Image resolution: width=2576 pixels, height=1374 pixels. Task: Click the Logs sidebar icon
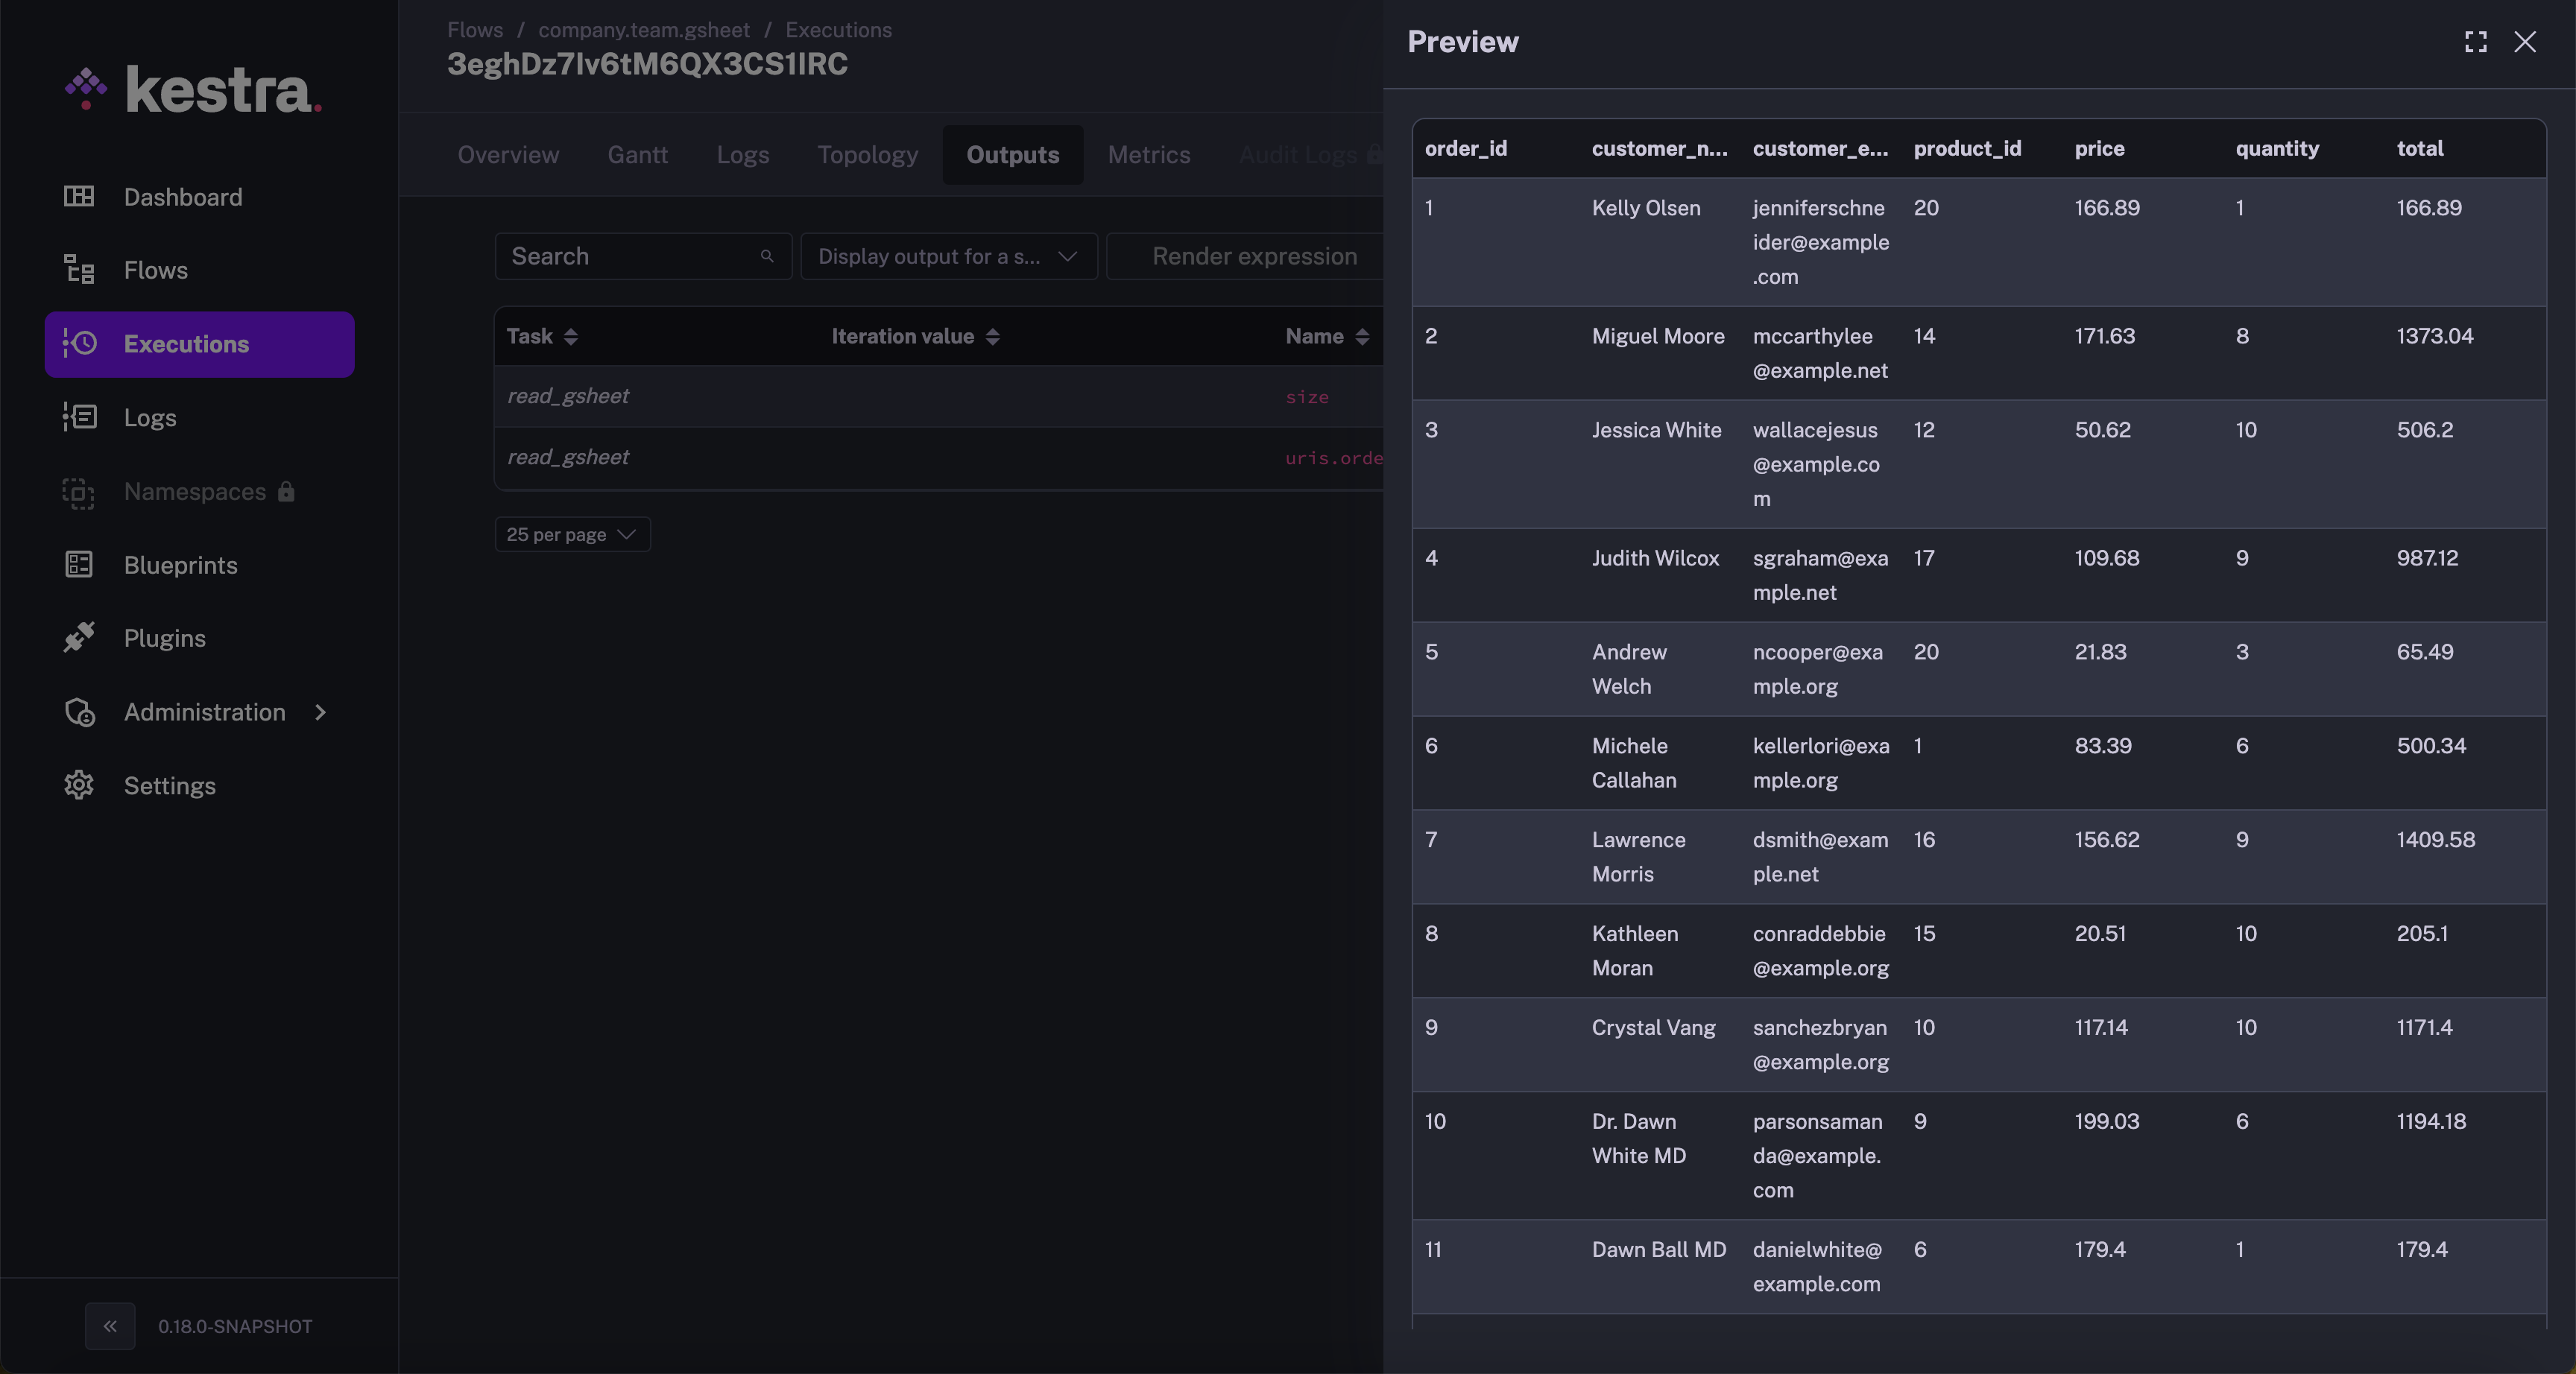coord(79,417)
